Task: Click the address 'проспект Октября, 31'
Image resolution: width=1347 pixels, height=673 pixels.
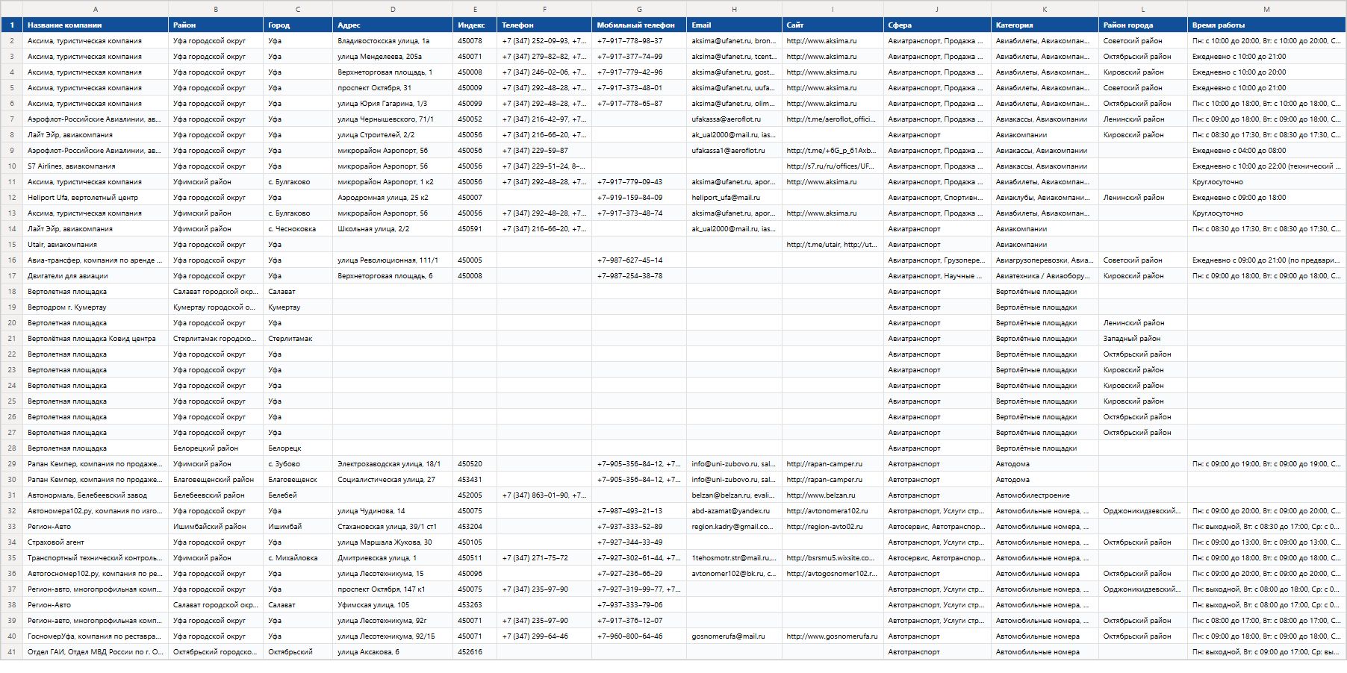Action: click(x=393, y=88)
